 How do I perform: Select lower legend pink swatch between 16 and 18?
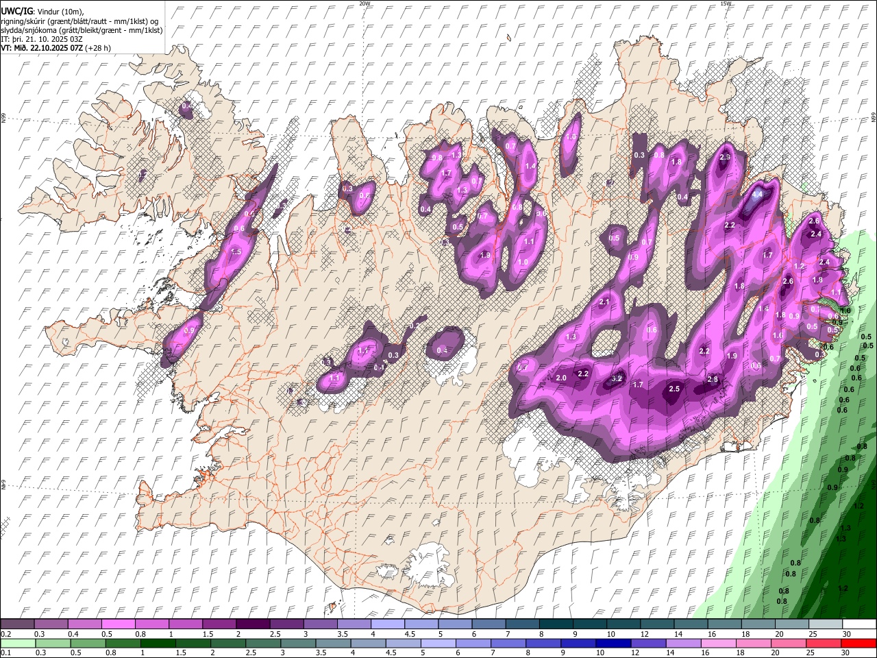[x=718, y=643]
